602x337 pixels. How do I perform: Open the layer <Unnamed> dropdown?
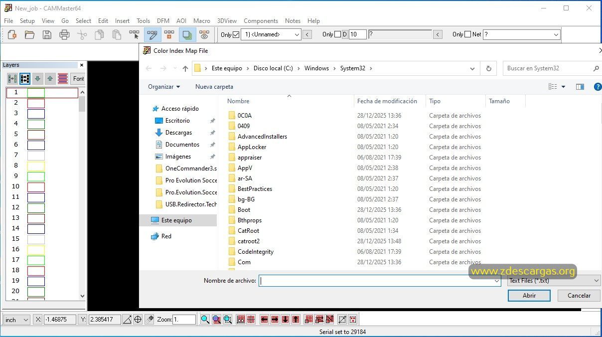pyautogui.click(x=297, y=34)
